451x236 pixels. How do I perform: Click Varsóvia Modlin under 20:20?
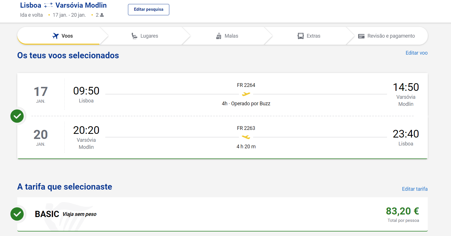(86, 143)
